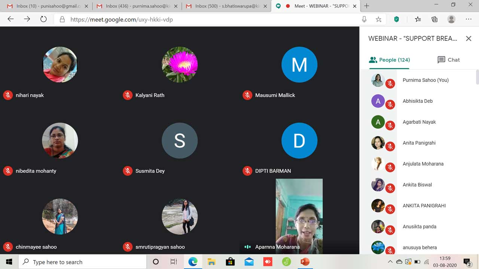Image resolution: width=479 pixels, height=269 pixels.
Task: Show hidden system tray icons
Action: (390, 262)
